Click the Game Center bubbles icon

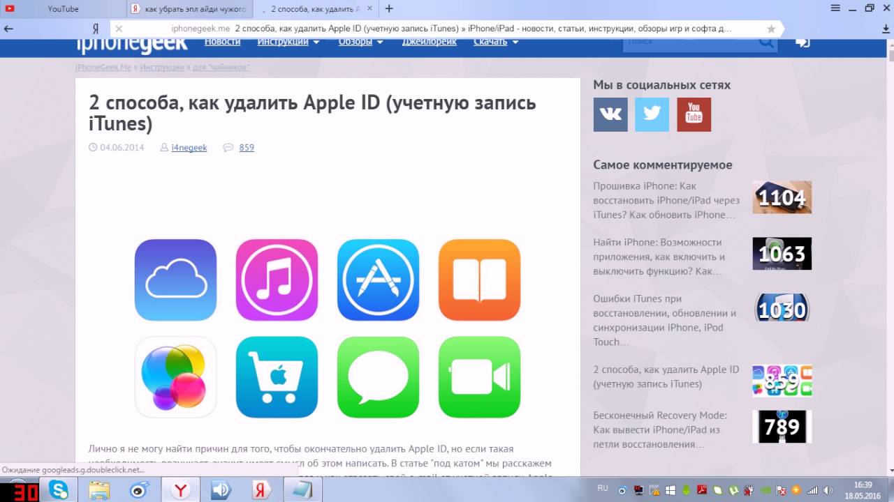click(x=175, y=377)
